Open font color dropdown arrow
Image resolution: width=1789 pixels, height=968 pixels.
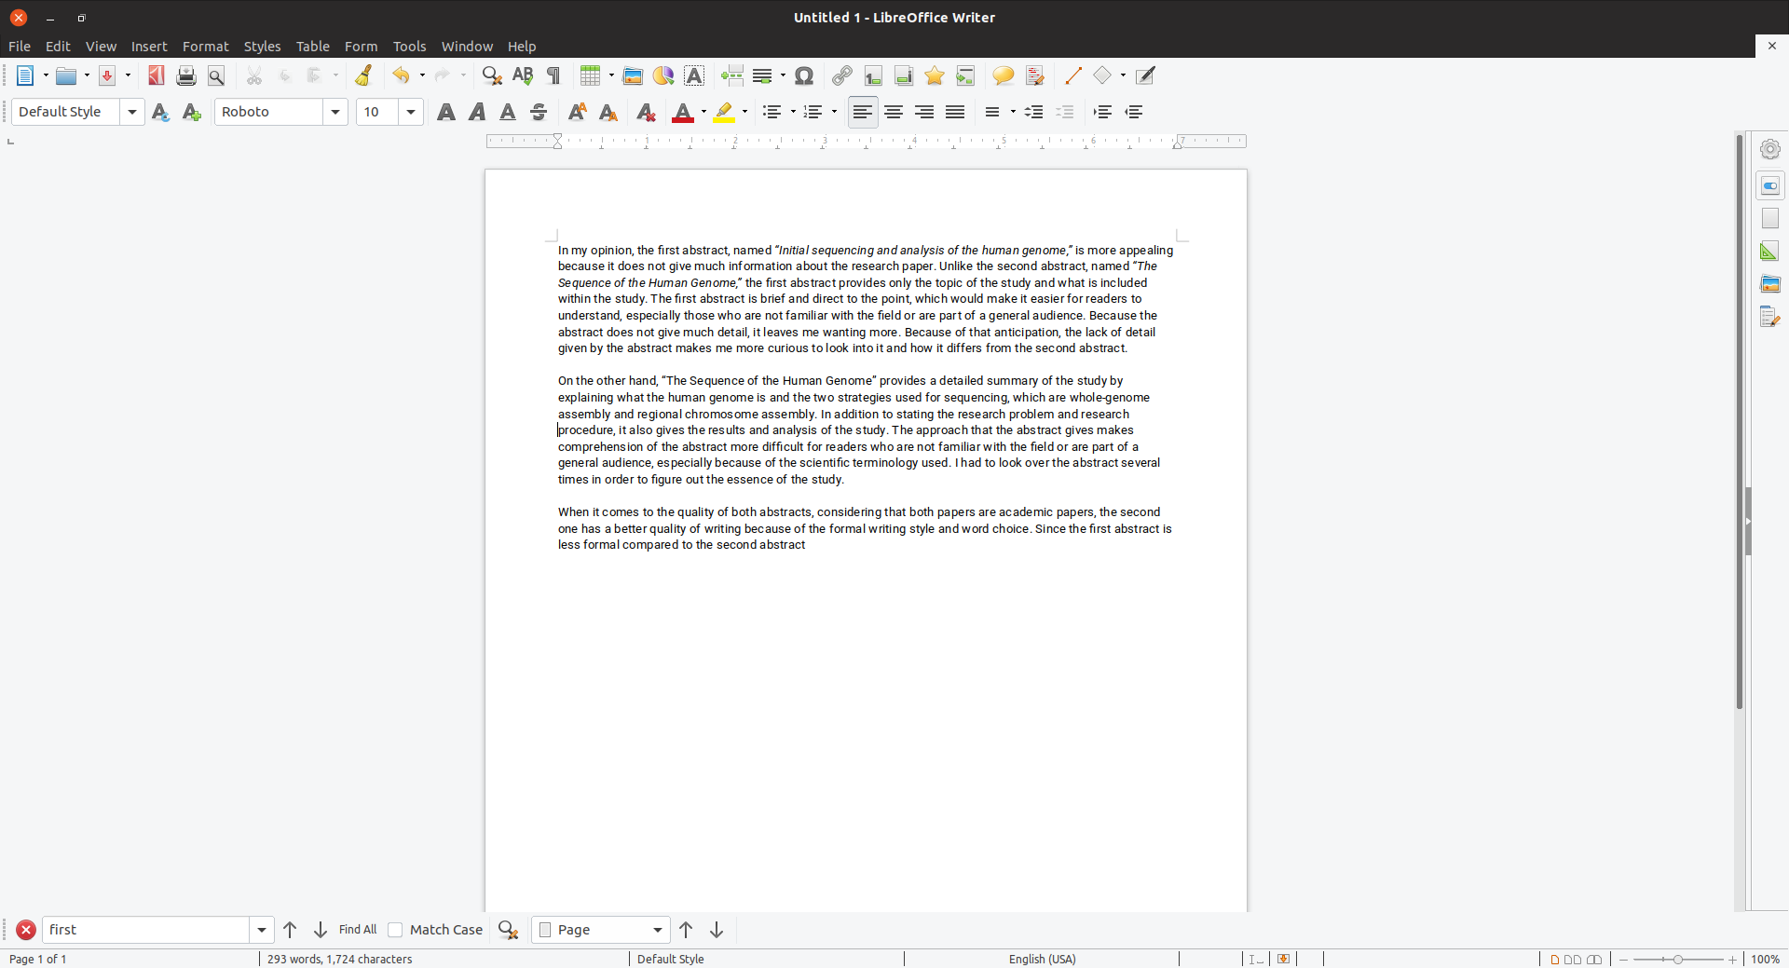point(703,113)
